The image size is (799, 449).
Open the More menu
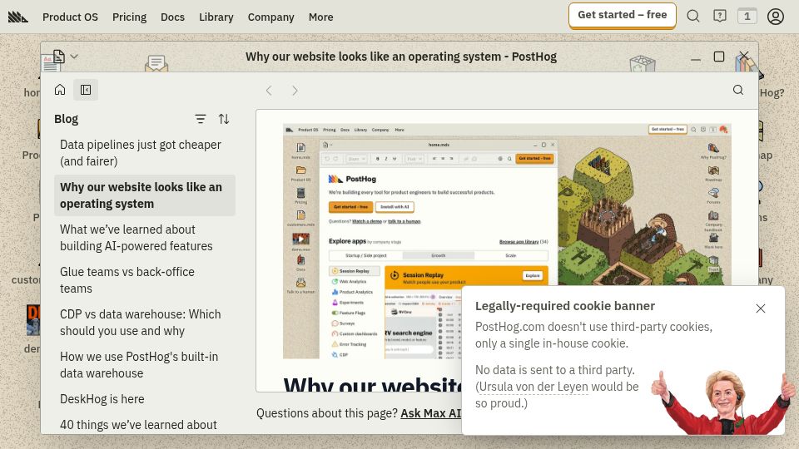click(321, 17)
